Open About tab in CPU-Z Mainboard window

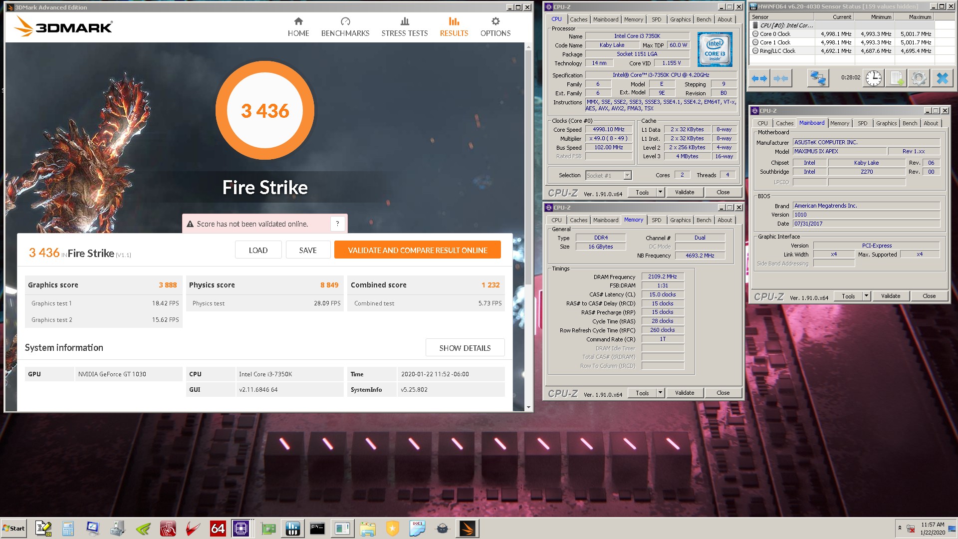[x=931, y=123]
